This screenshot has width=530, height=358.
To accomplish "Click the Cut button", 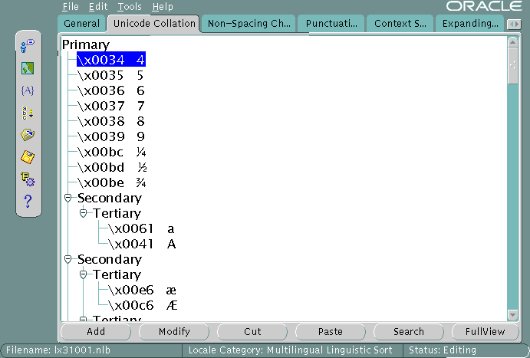I will [x=252, y=332].
